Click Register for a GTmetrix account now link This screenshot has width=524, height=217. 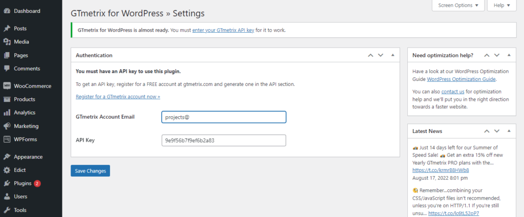tap(118, 97)
